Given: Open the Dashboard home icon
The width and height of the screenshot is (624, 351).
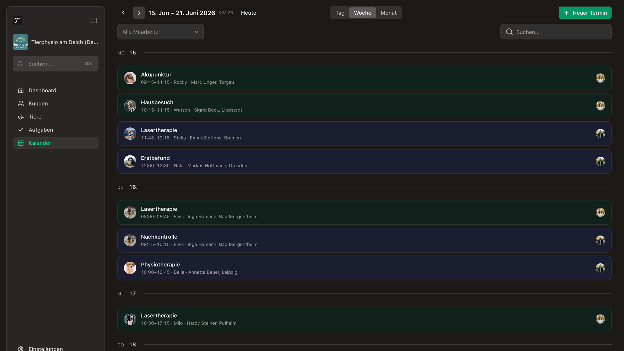Looking at the screenshot, I should point(21,90).
